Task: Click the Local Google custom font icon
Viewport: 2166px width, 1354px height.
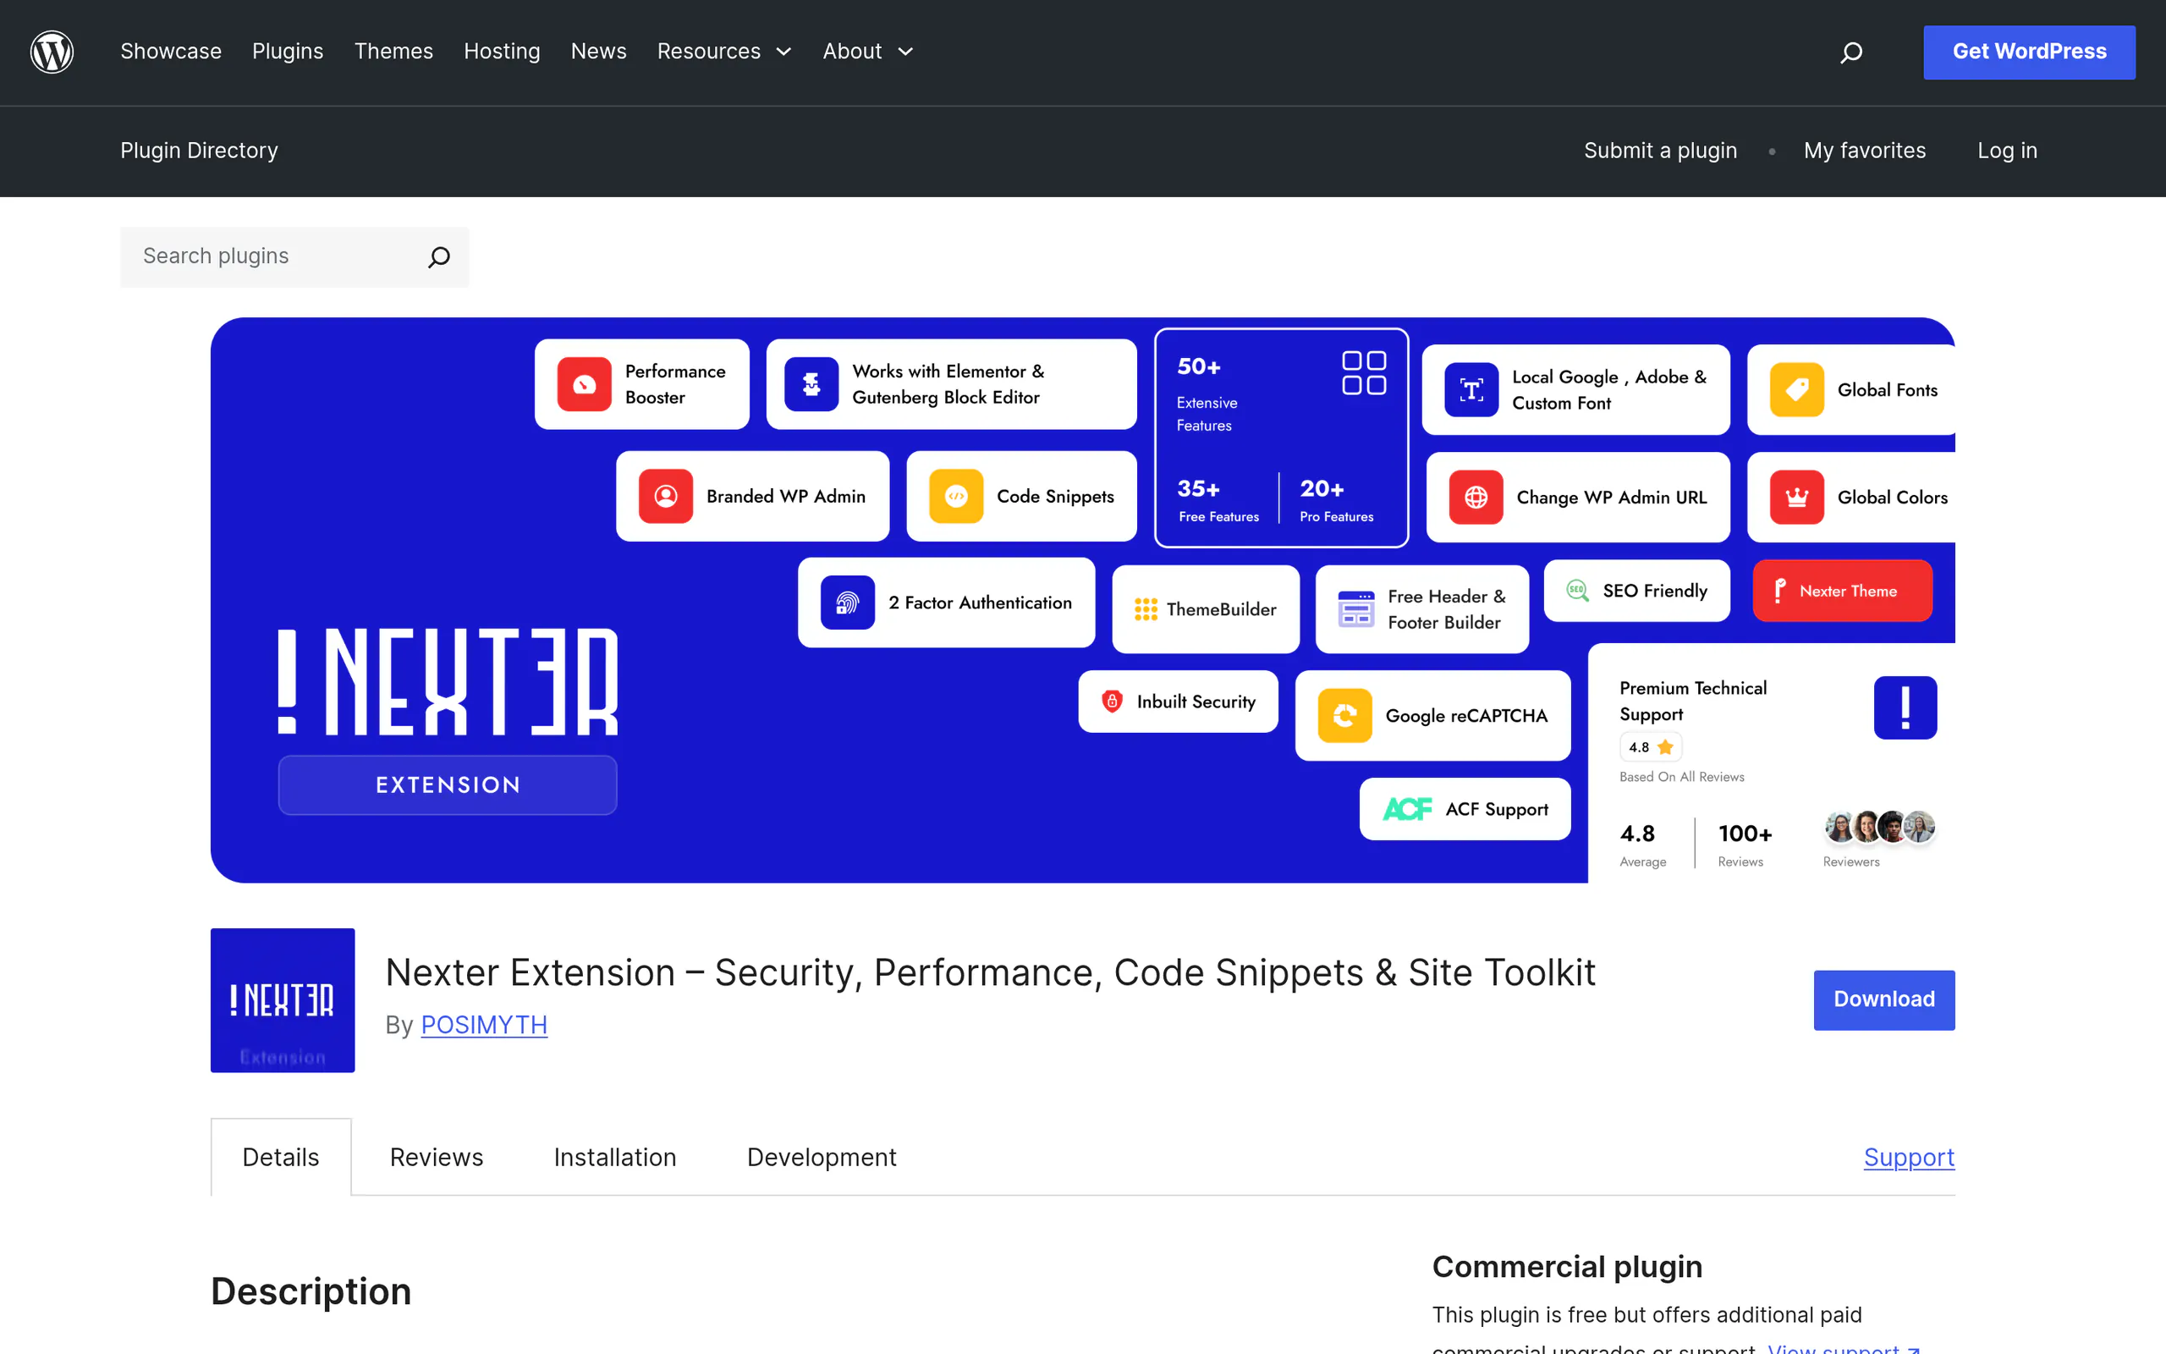Action: point(1471,389)
